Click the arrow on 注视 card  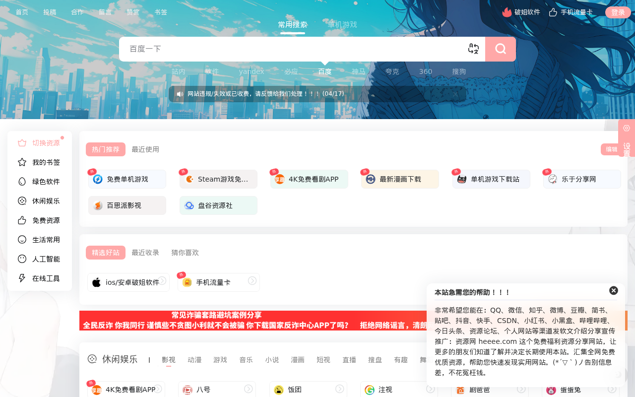[431, 389]
